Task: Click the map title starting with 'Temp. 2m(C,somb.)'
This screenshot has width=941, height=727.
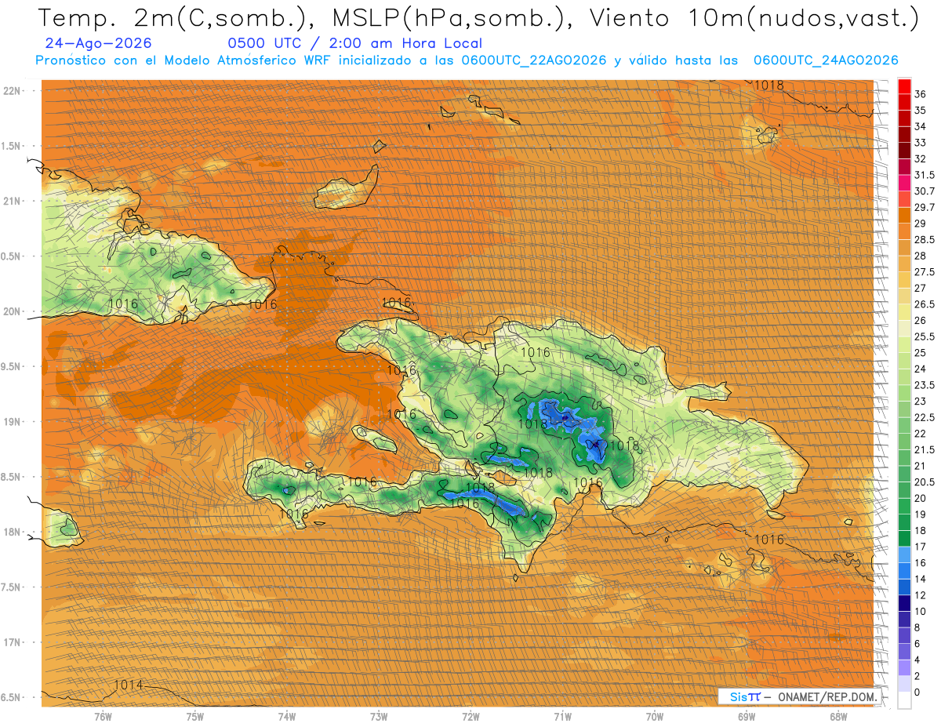Action: pos(479,19)
